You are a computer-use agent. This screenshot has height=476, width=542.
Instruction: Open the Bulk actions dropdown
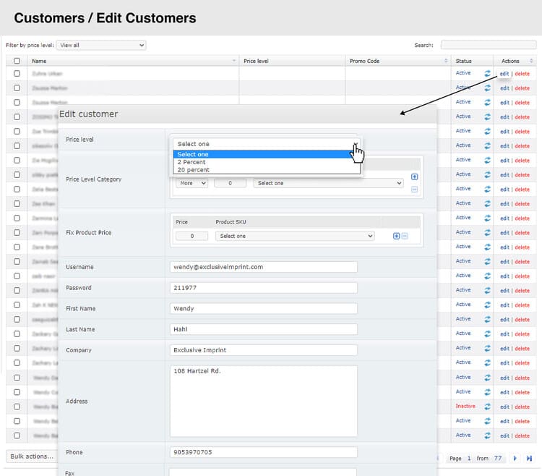tap(32, 456)
